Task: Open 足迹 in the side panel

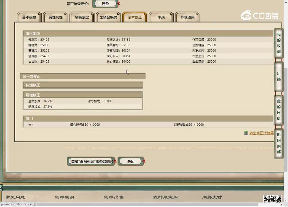Action: point(279,76)
